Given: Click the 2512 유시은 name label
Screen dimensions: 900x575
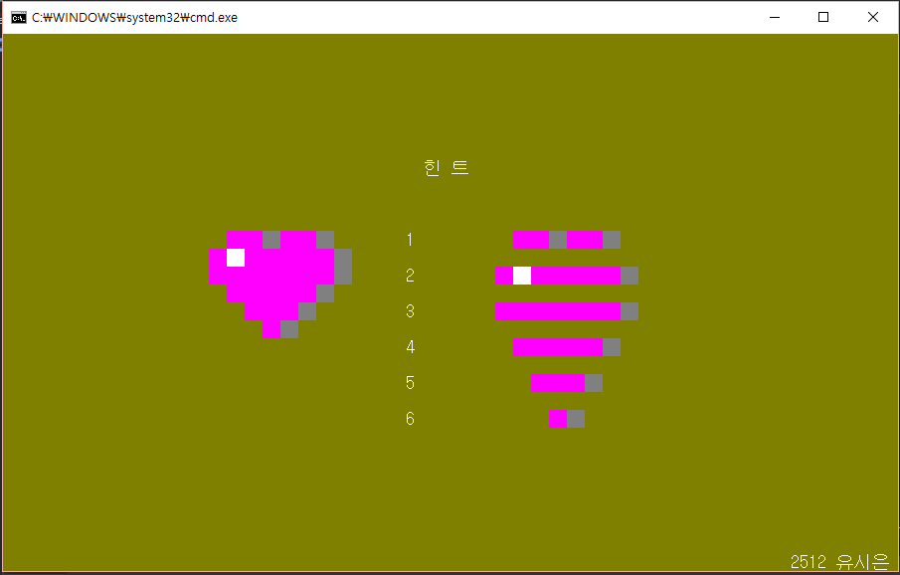Looking at the screenshot, I should (838, 561).
